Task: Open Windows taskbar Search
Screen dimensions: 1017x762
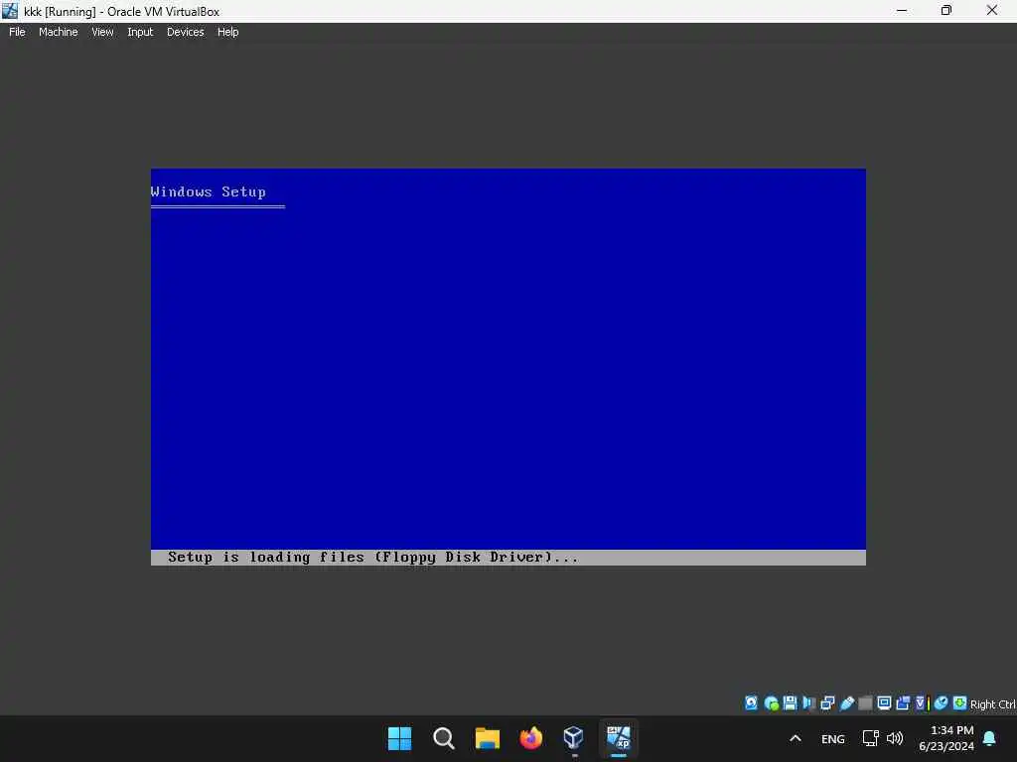Action: [444, 738]
